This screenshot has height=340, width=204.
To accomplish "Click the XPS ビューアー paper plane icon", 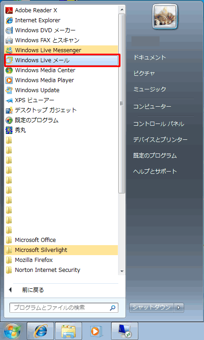I will 9,100.
